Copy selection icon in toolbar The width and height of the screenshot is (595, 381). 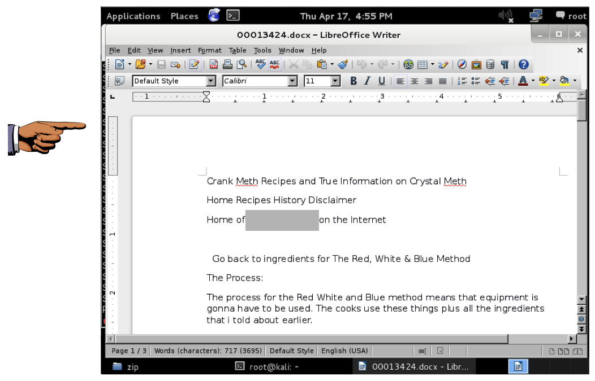coord(308,64)
